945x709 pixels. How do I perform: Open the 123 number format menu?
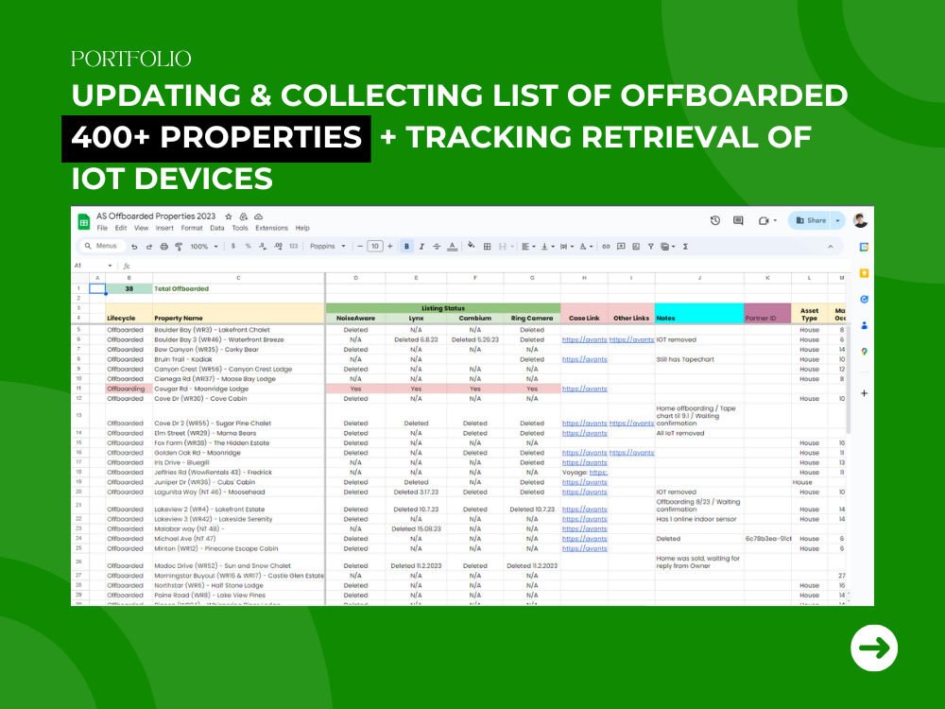294,247
